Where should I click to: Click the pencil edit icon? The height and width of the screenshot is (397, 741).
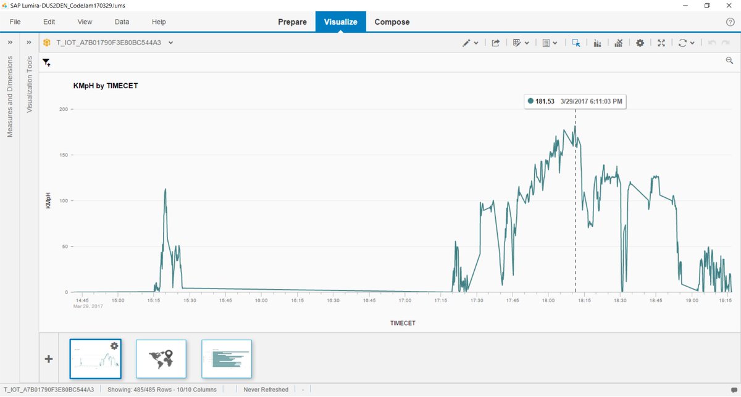[467, 43]
